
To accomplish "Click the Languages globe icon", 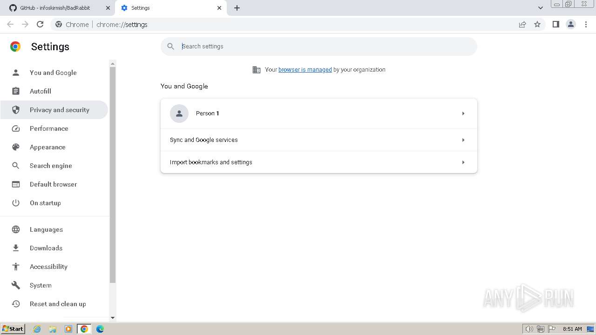I will 16,229.
